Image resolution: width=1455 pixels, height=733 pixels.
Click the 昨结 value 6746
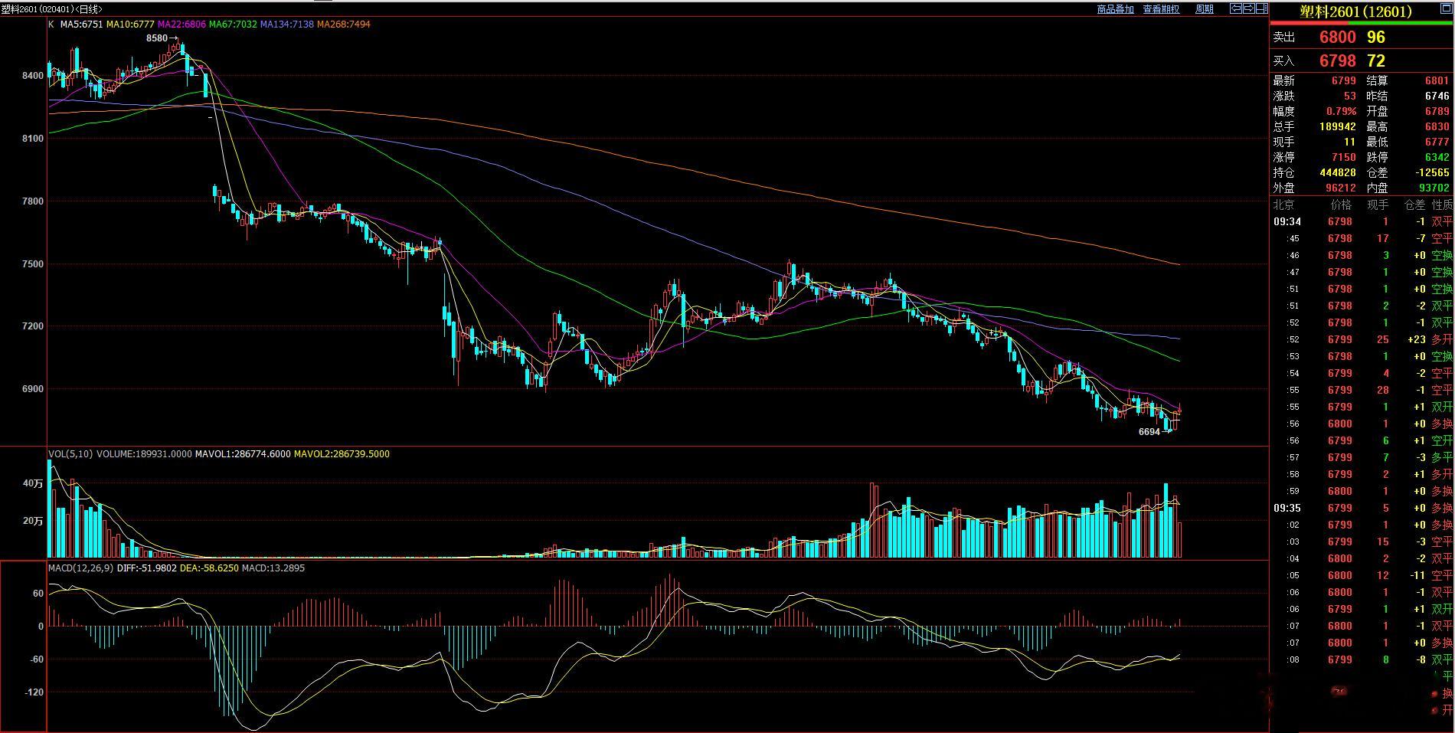pyautogui.click(x=1437, y=96)
